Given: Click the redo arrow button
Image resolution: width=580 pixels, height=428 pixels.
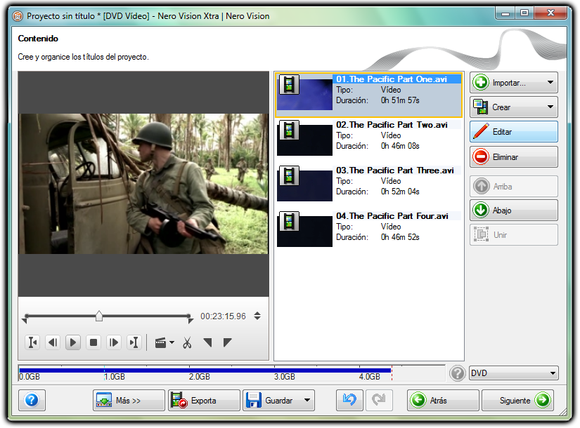Looking at the screenshot, I should [x=379, y=401].
